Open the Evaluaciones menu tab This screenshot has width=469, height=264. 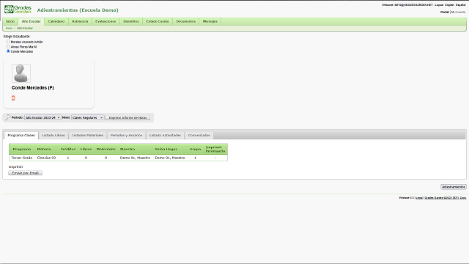[106, 21]
